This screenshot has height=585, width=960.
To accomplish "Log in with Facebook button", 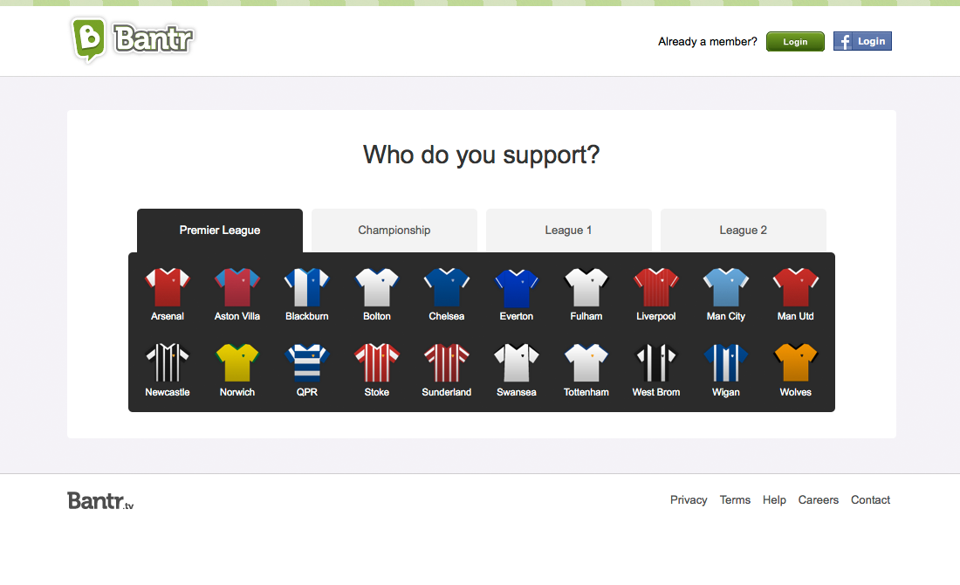I will tap(862, 41).
